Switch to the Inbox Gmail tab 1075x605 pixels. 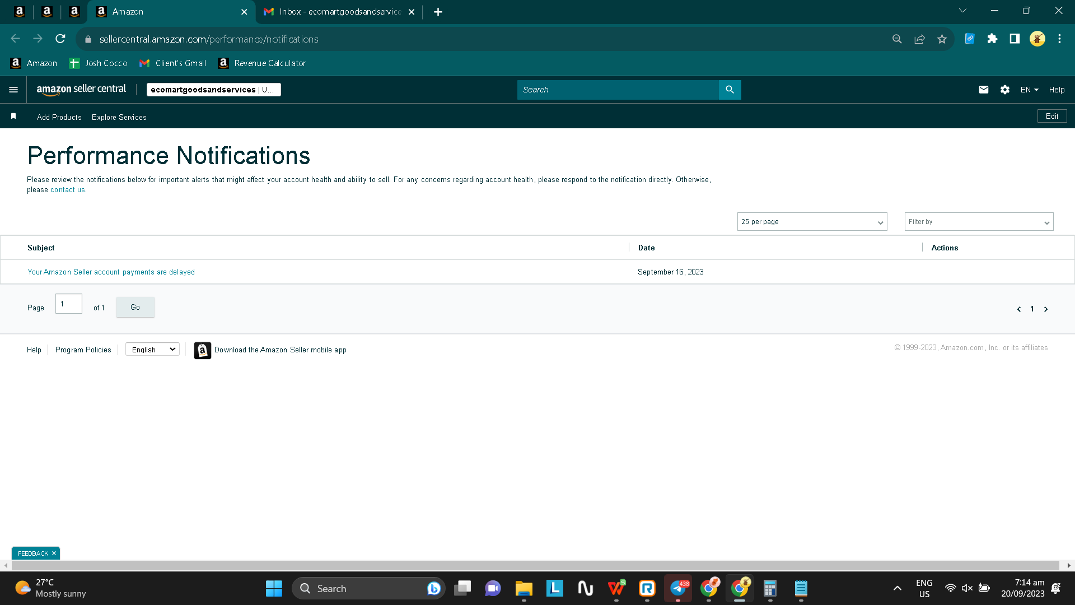click(339, 12)
